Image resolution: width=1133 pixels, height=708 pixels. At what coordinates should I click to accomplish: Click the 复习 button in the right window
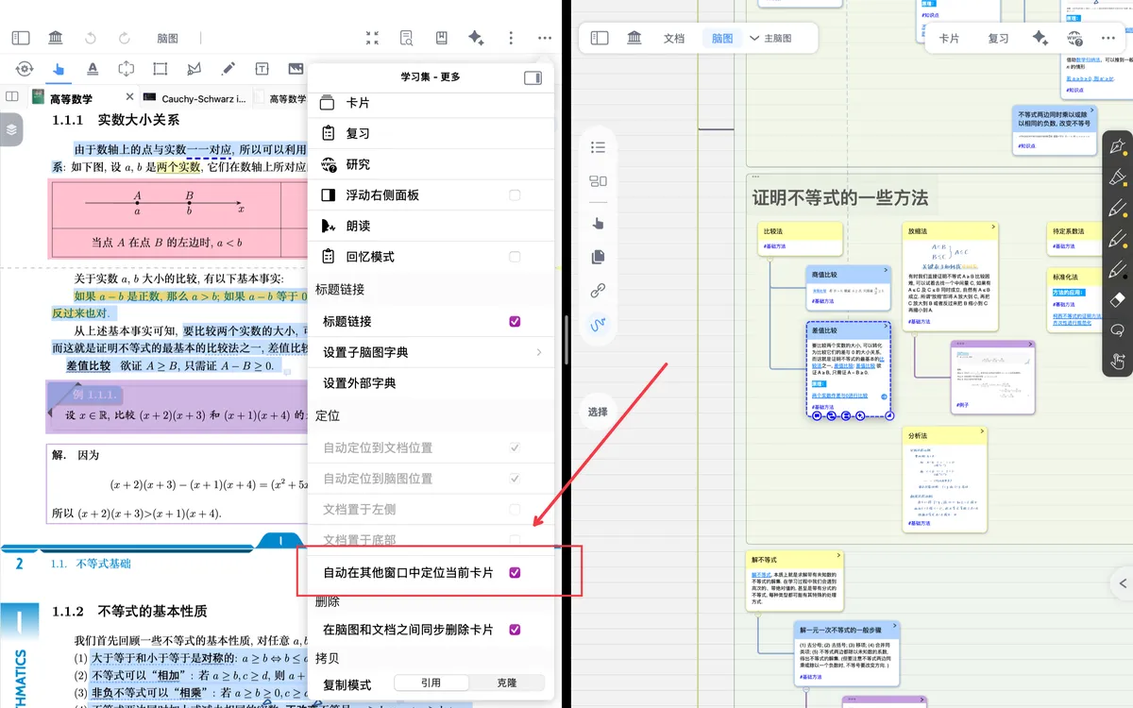tap(998, 39)
